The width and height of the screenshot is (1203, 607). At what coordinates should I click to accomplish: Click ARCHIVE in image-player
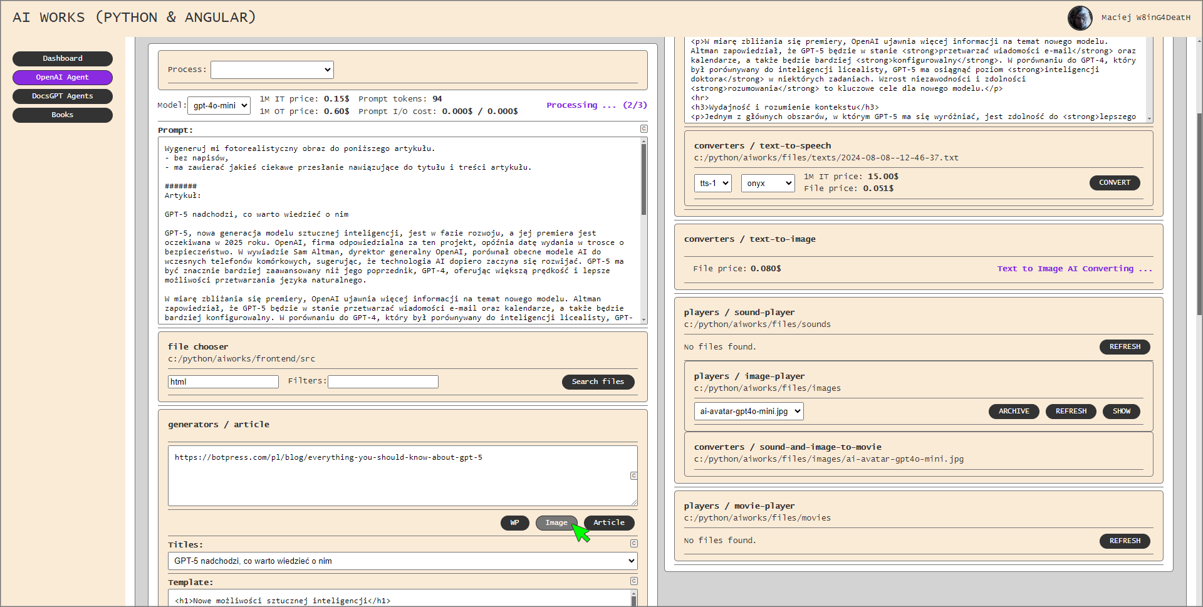[1013, 412]
